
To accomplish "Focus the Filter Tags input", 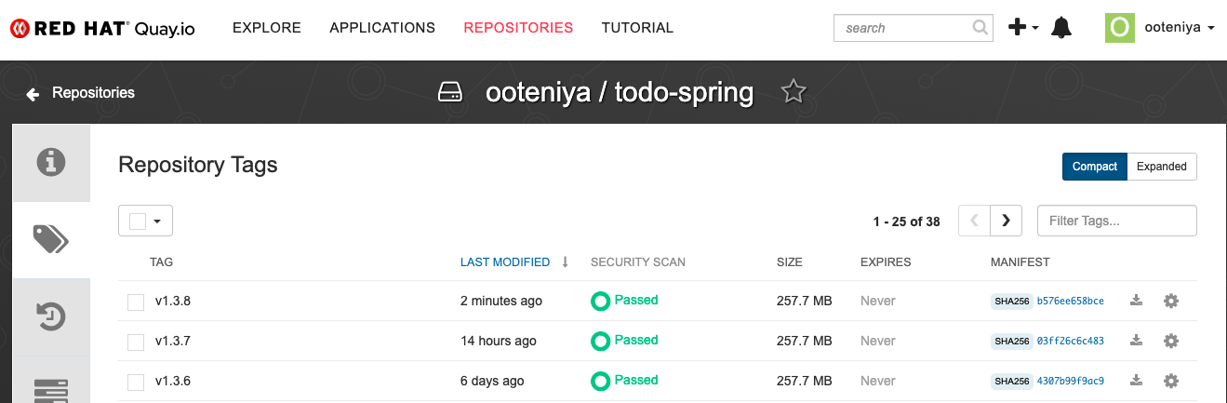I will [x=1116, y=221].
